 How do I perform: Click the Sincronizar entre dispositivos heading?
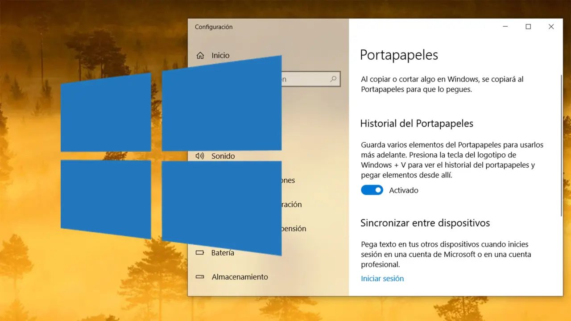click(x=425, y=223)
